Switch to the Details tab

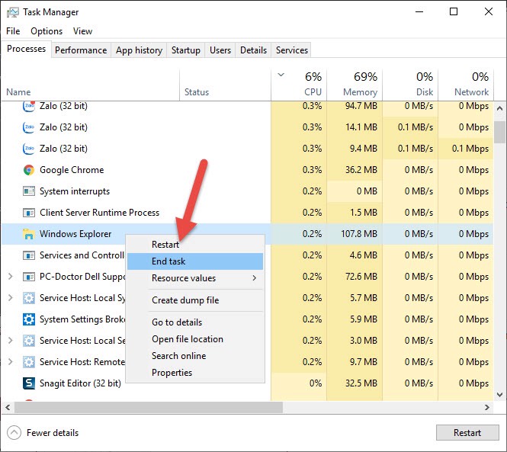253,50
